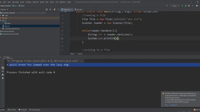The width and height of the screenshot is (200, 112).
Task: Toggle fold marker at closing brace line 13
Action: point(69,42)
